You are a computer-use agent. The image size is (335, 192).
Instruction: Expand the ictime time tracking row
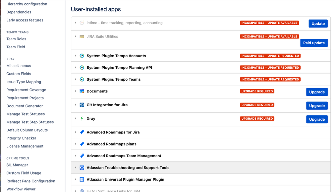pyautogui.click(x=75, y=23)
